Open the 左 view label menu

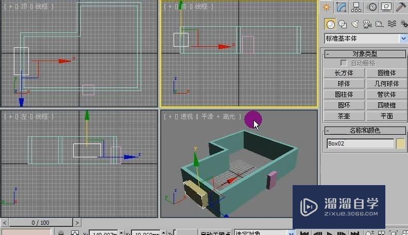pyautogui.click(x=24, y=116)
